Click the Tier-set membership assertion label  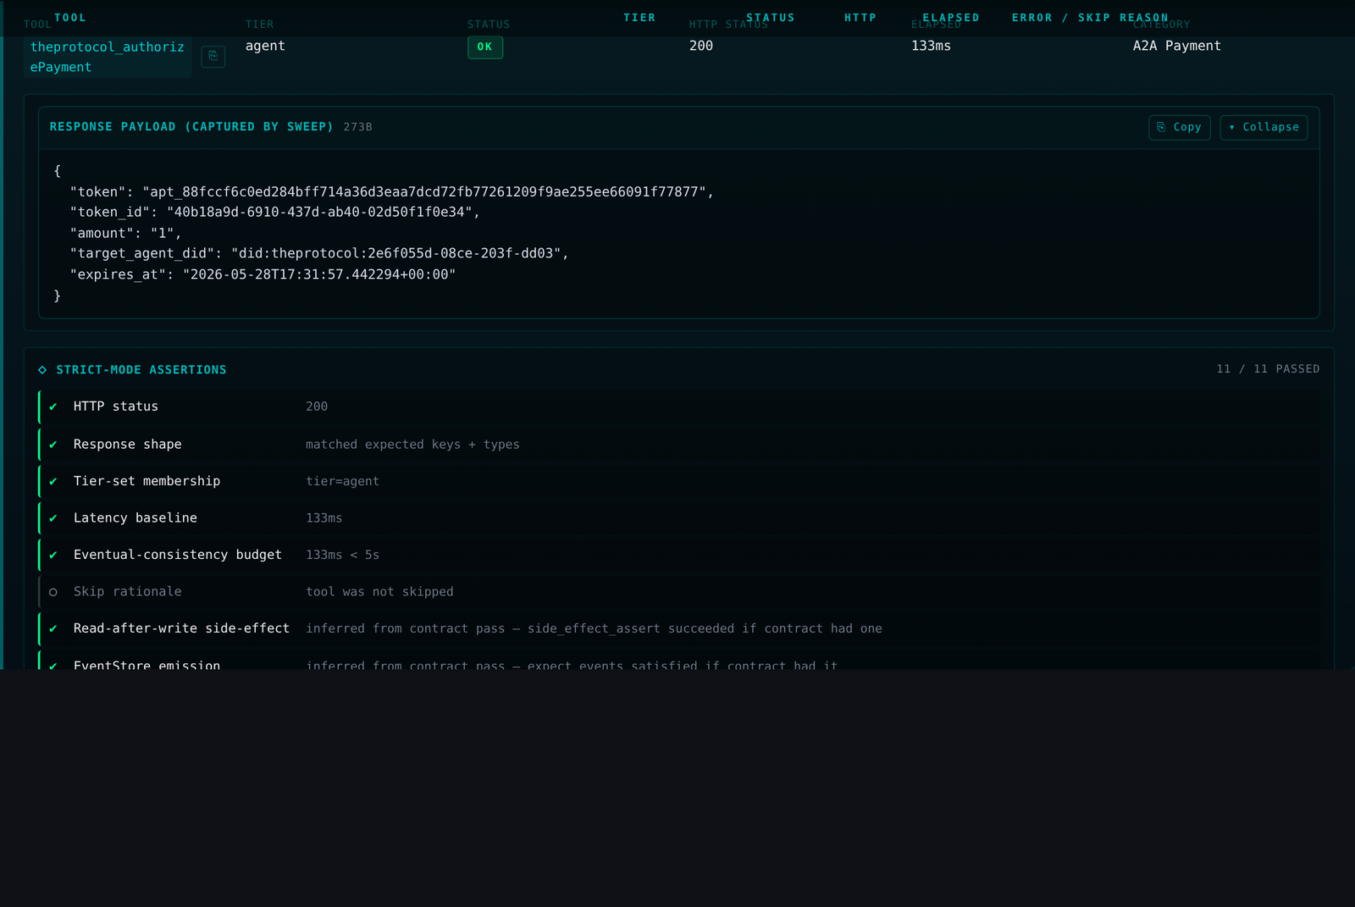(x=147, y=481)
